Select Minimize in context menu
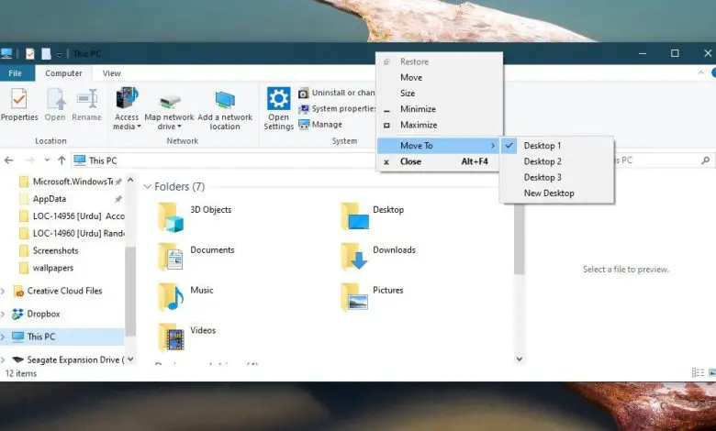Viewport: 716px width, 431px height. point(439,109)
